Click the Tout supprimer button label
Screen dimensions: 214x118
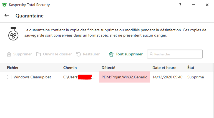point(129,54)
